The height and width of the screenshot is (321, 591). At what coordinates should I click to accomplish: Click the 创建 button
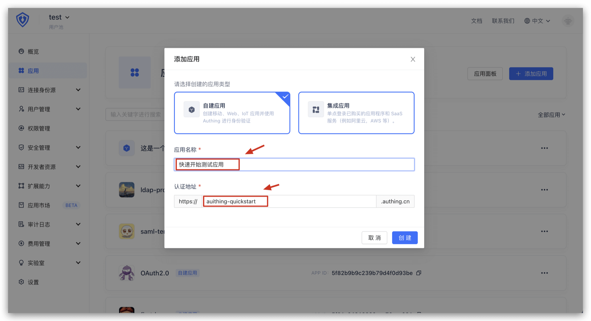pyautogui.click(x=404, y=238)
